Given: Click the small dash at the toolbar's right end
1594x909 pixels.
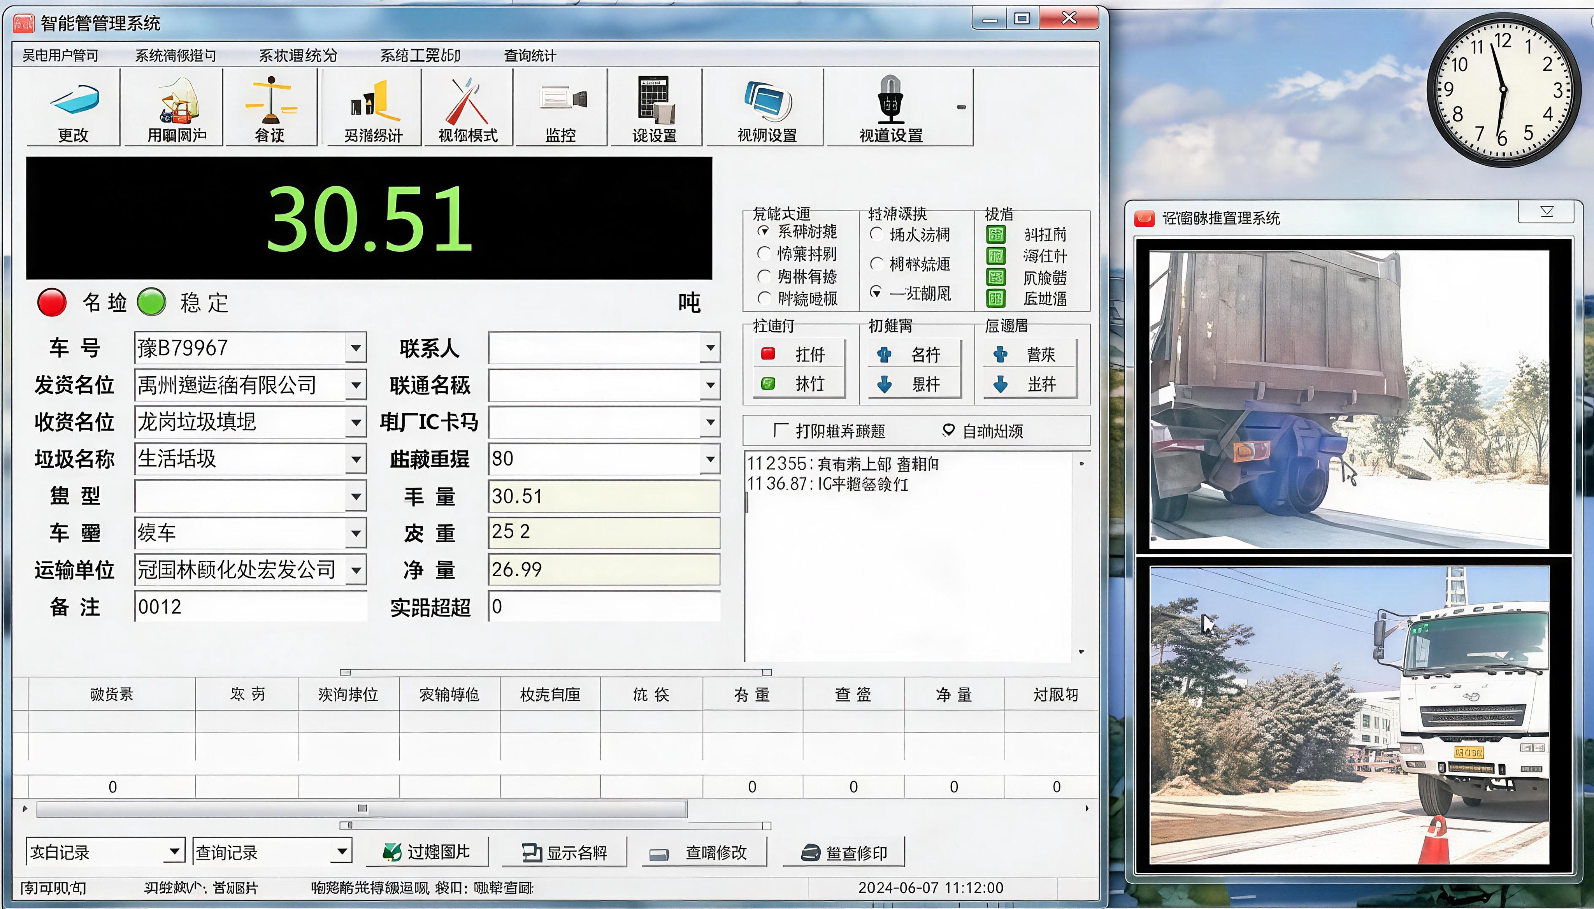Looking at the screenshot, I should 962,107.
